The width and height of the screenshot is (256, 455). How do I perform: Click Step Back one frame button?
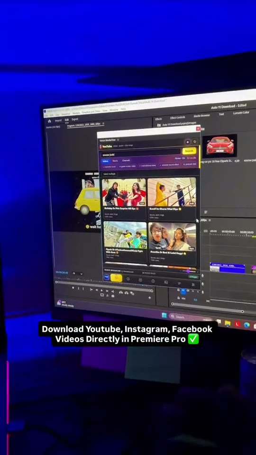click(x=96, y=290)
